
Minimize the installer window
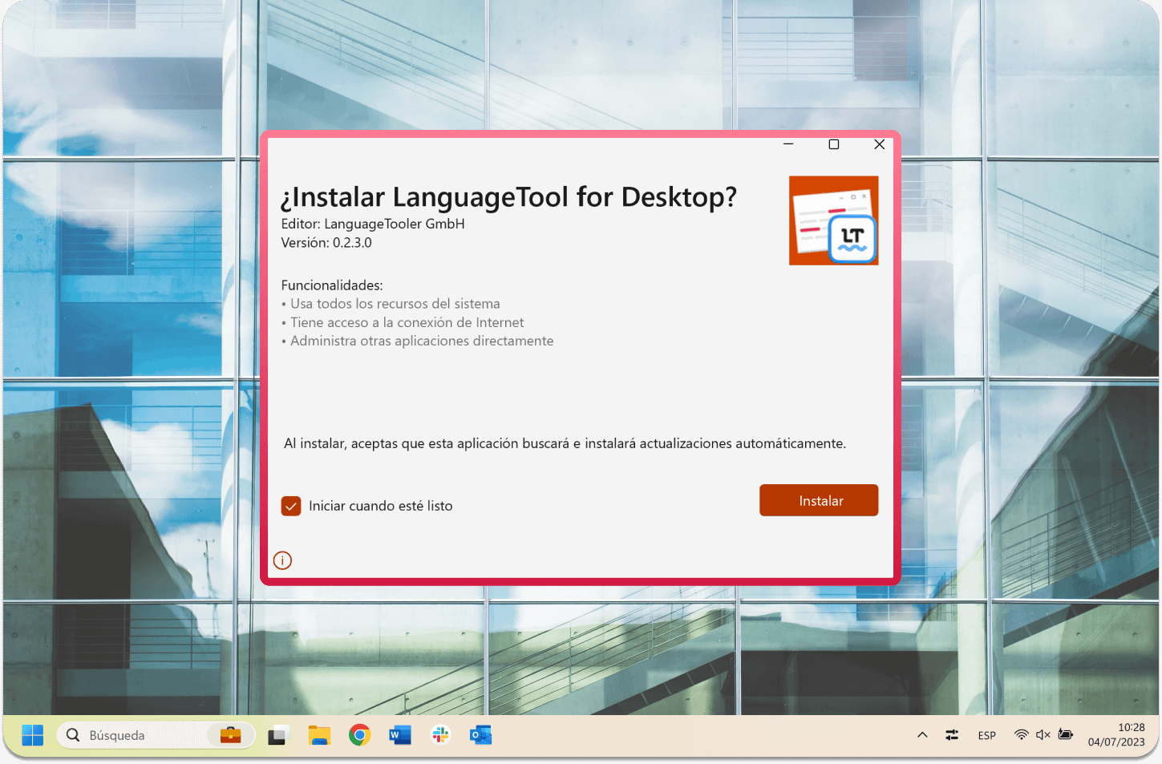(788, 144)
